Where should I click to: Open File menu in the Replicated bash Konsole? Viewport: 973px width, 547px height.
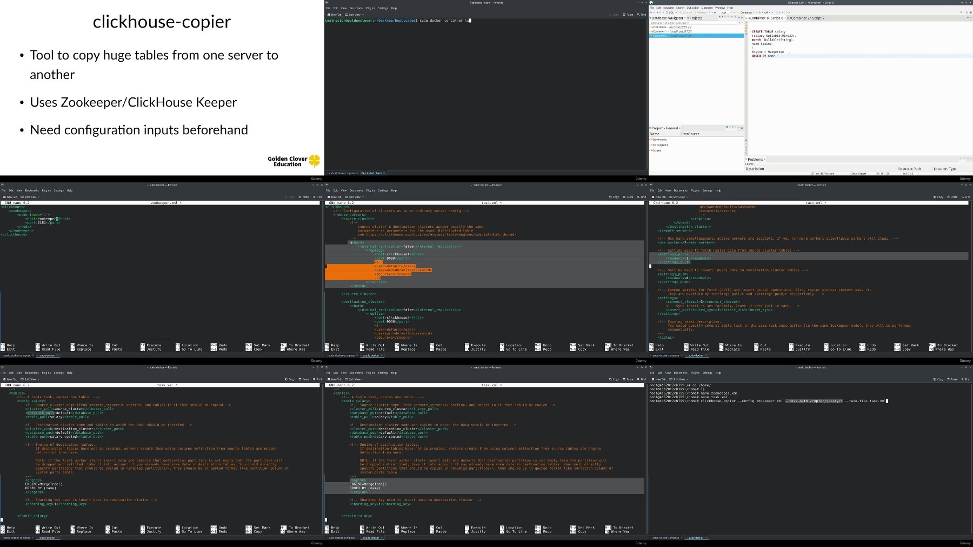click(x=328, y=8)
